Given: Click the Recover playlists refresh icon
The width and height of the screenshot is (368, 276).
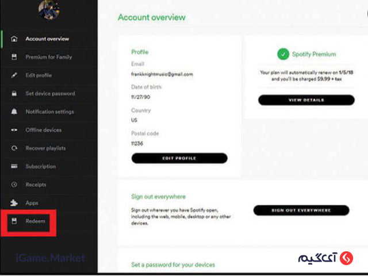Looking at the screenshot, I should 14,148.
